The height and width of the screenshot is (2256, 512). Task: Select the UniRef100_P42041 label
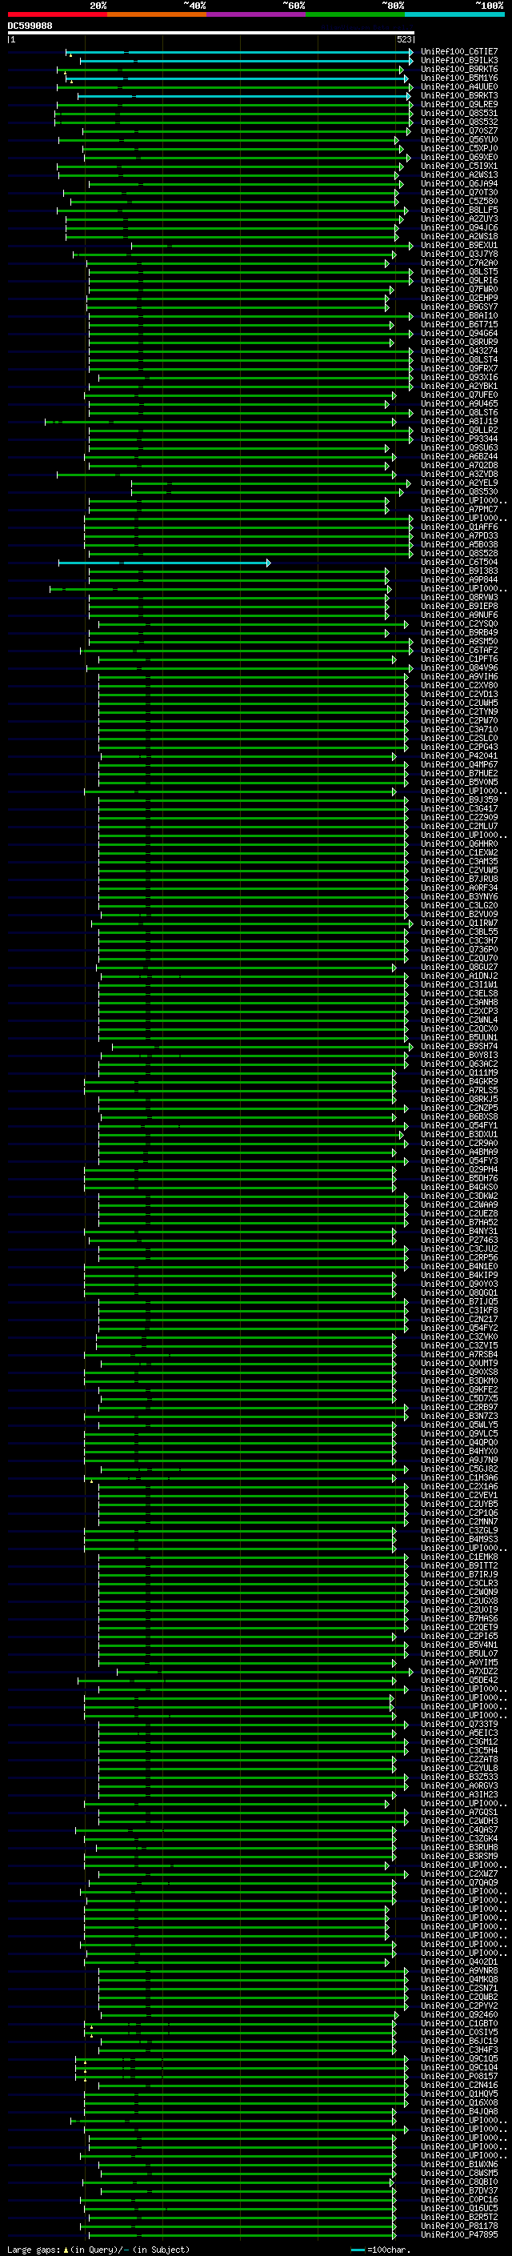(459, 755)
